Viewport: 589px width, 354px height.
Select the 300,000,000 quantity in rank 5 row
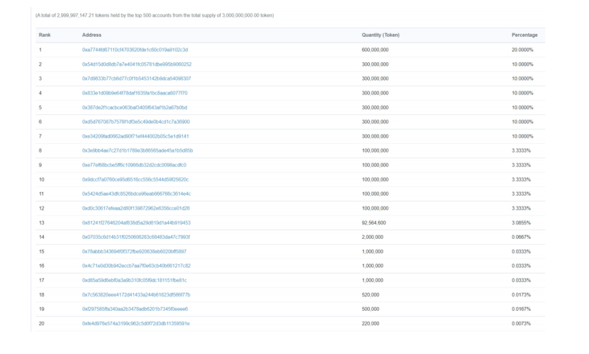pyautogui.click(x=375, y=108)
